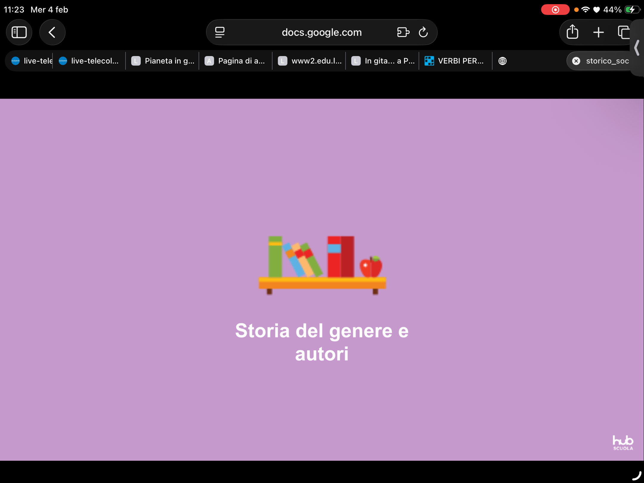The width and height of the screenshot is (644, 483).
Task: Reload the docs.google.com page
Action: coord(423,32)
